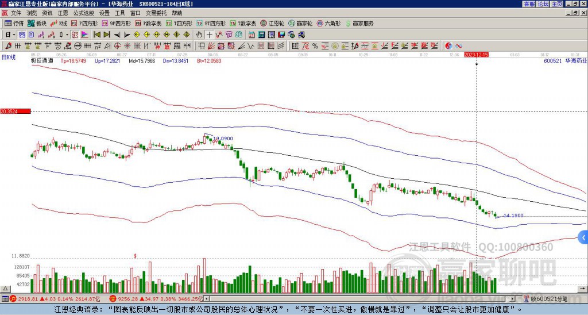588x315 pixels.
Task: Select the zigzag wave line tool
Action: coord(250,46)
